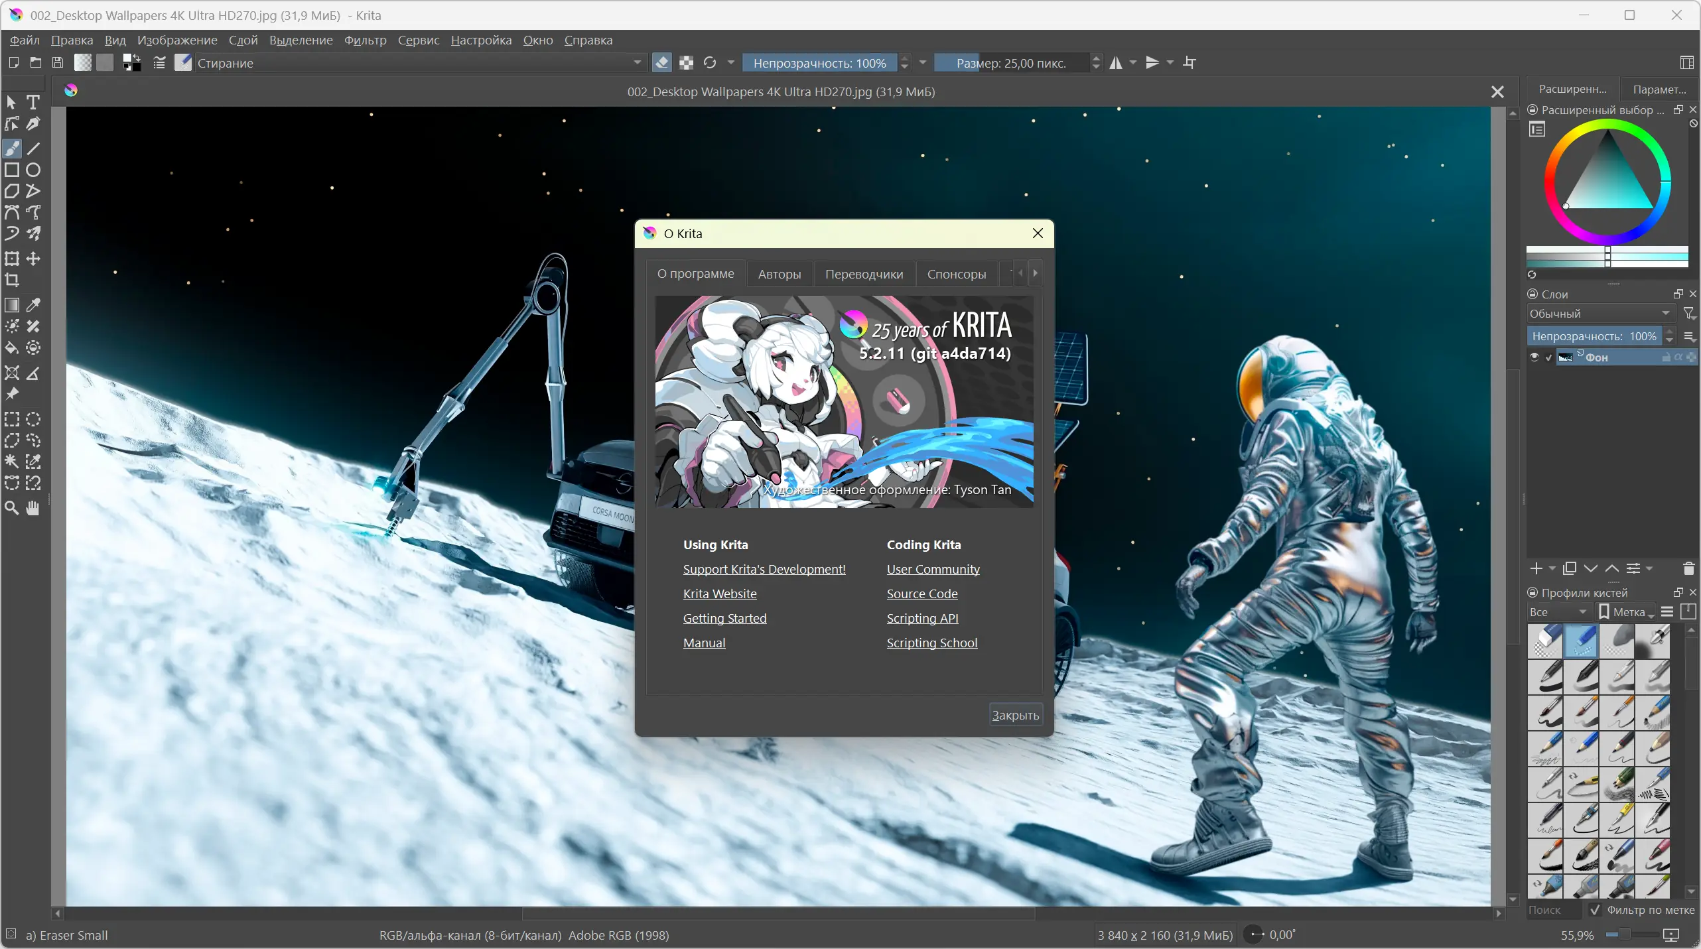Pick the Fill bucket tool
1701x949 pixels.
pos(12,348)
